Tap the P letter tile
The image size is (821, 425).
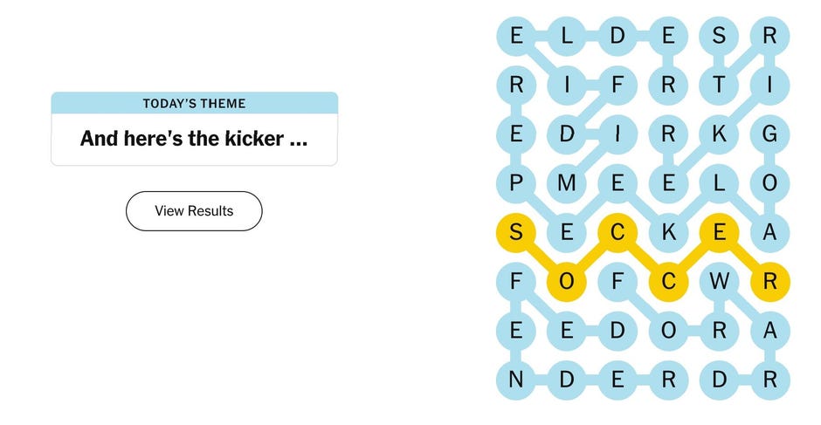pos(516,182)
